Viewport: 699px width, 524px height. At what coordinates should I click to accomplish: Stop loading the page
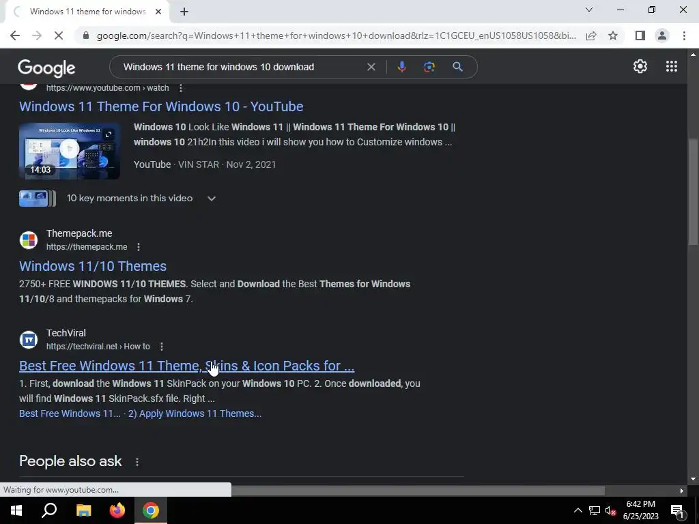click(59, 35)
